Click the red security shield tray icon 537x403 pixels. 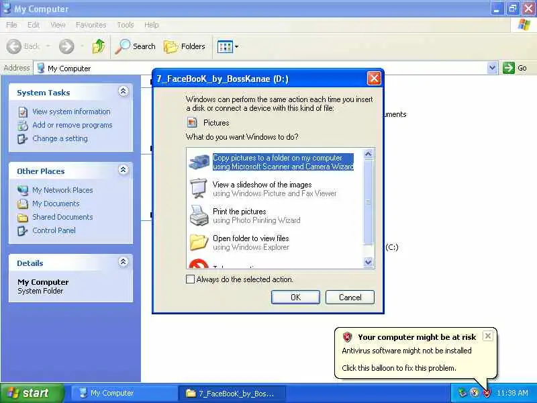[x=487, y=393]
